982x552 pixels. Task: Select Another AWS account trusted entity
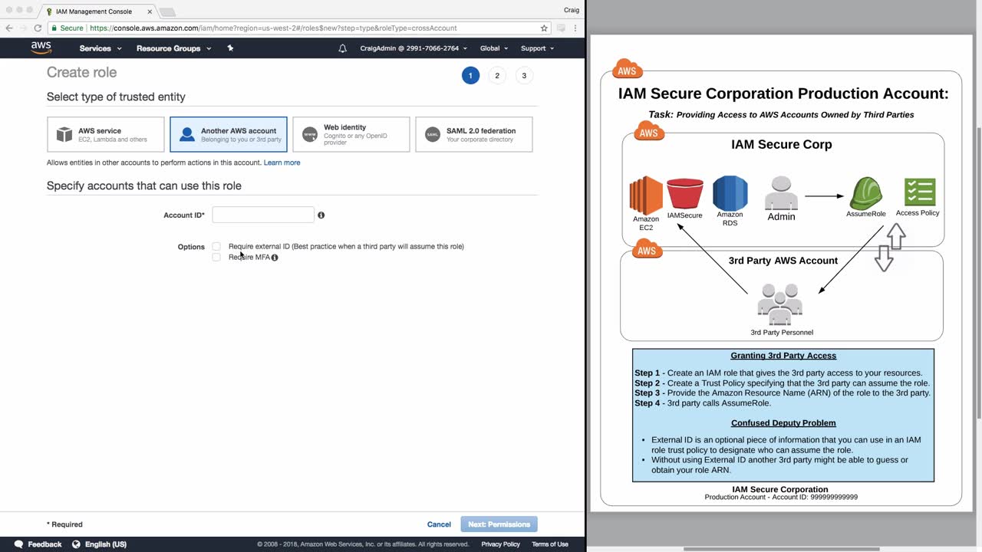pyautogui.click(x=229, y=135)
